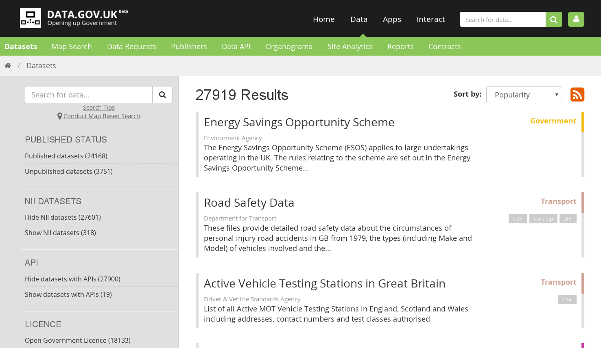The image size is (601, 348).
Task: Open the Publishers tab
Action: [x=189, y=46]
